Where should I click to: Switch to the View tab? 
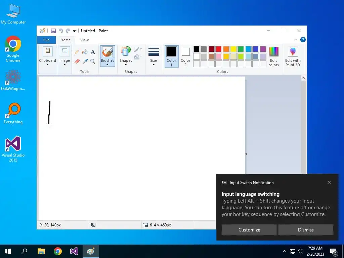[84, 40]
